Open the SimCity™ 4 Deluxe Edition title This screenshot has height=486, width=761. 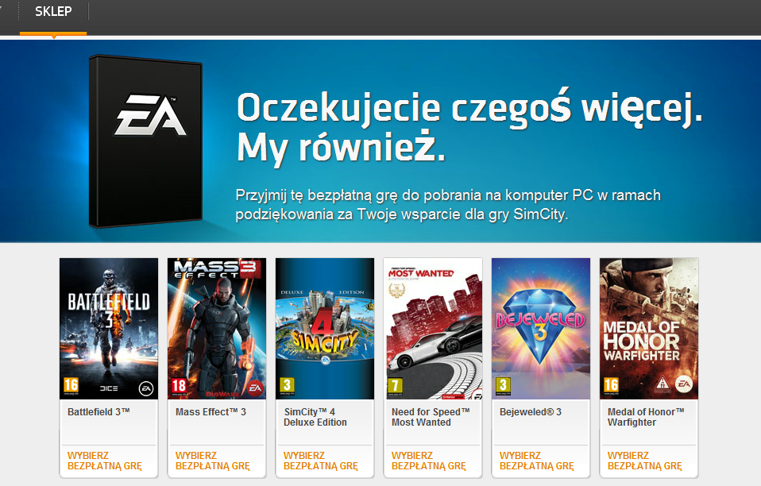pos(315,417)
